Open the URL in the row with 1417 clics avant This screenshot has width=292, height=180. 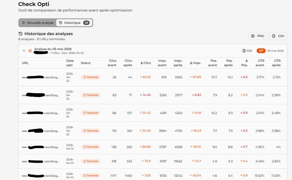pyautogui.click(x=40, y=176)
